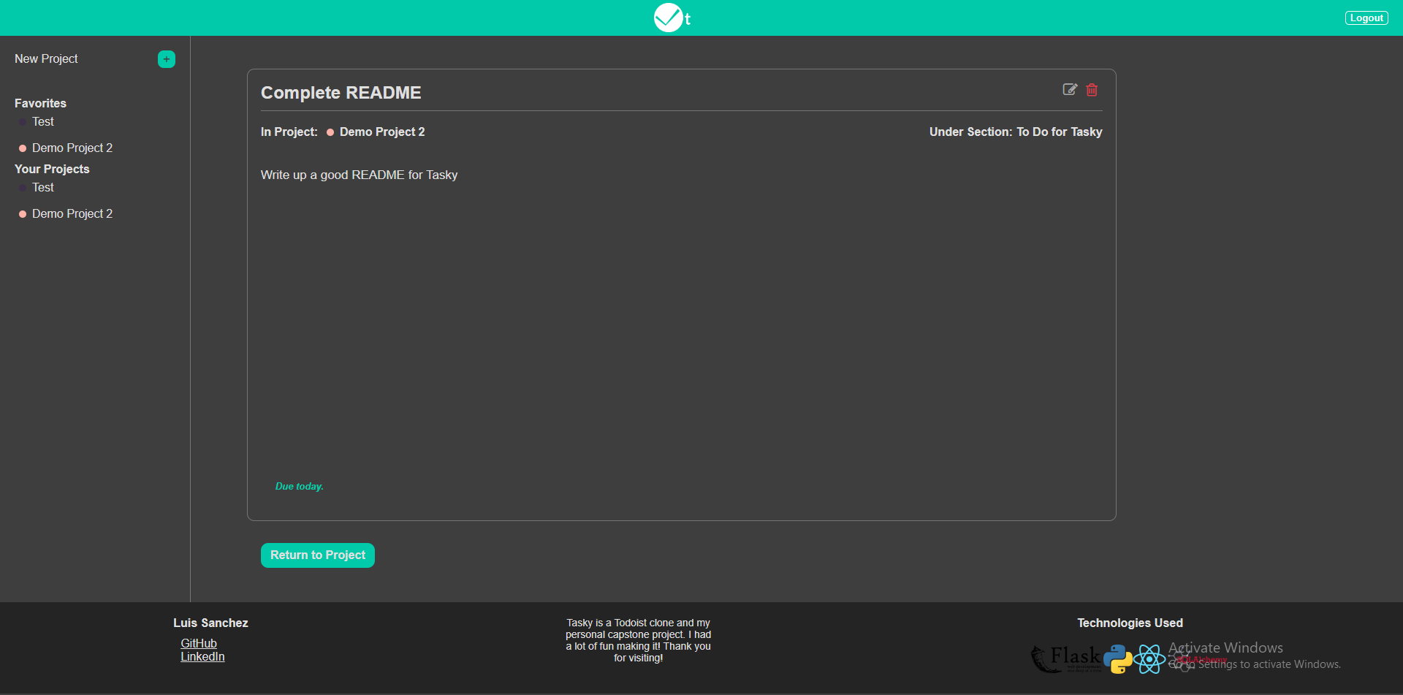This screenshot has width=1403, height=695.
Task: Open the GitHub link
Action: [199, 643]
